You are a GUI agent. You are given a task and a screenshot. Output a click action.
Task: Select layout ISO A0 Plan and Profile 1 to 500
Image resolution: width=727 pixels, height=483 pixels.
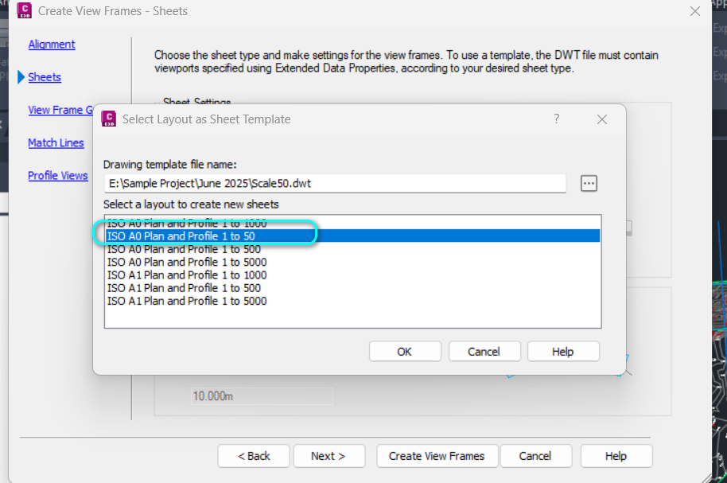[x=353, y=249]
